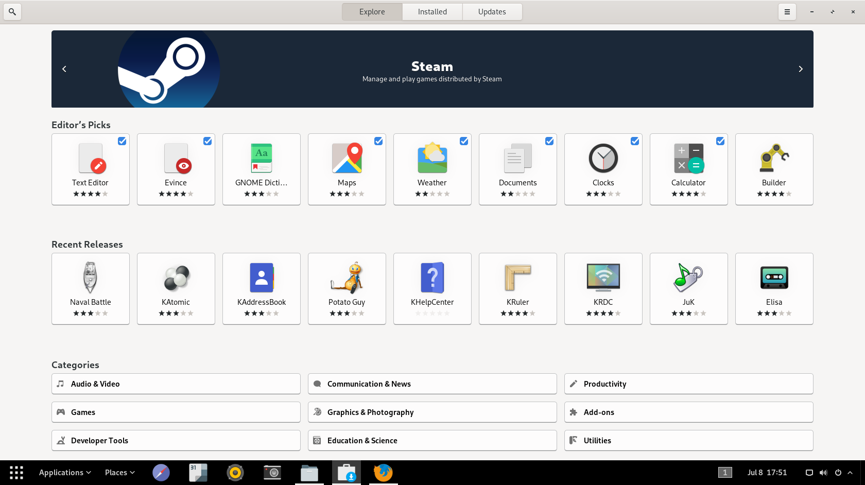
Task: Click the installed checkmark on Clocks
Action: click(635, 141)
